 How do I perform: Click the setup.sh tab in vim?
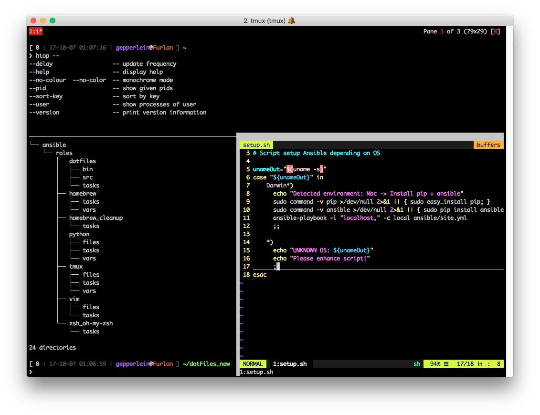256,145
